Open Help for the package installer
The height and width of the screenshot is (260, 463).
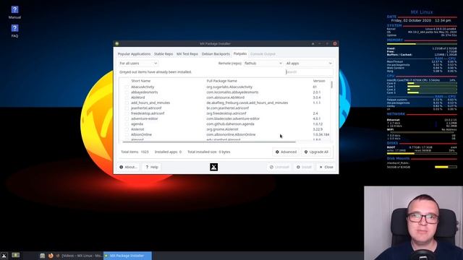(x=152, y=167)
